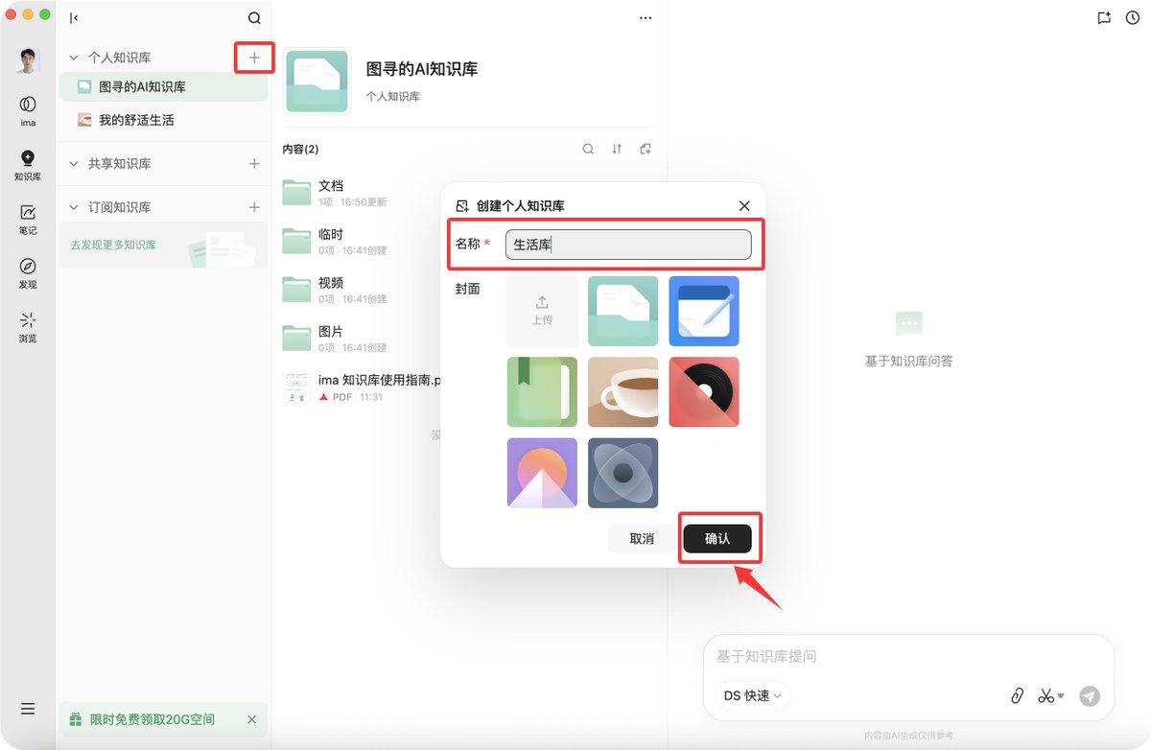This screenshot has width=1151, height=750.
Task: Select 图寻的AI知识库 in the list
Action: [x=163, y=86]
